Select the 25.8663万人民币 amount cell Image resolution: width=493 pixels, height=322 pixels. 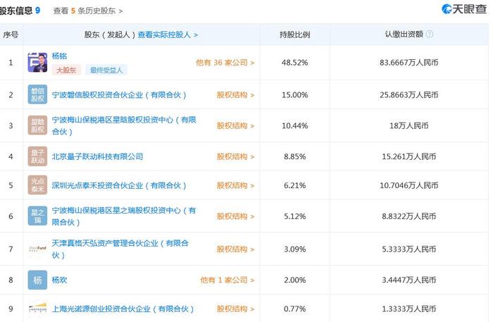point(409,95)
